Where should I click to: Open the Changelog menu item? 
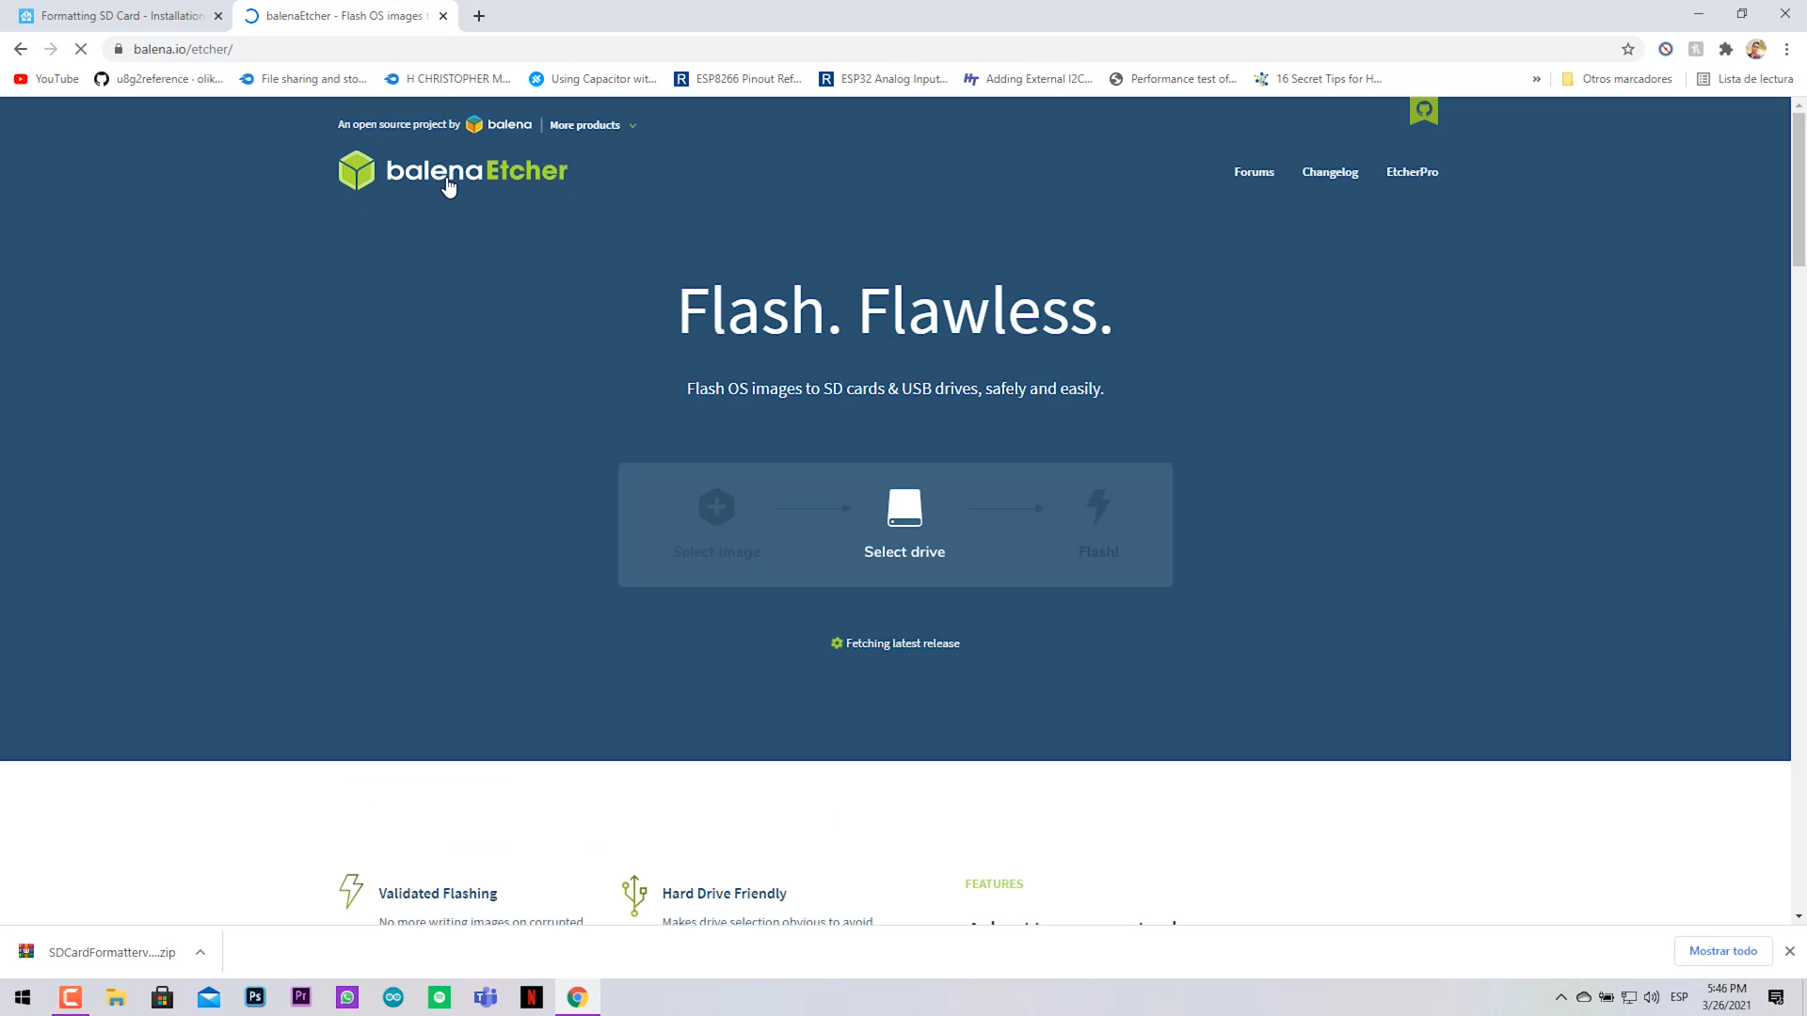1330,172
